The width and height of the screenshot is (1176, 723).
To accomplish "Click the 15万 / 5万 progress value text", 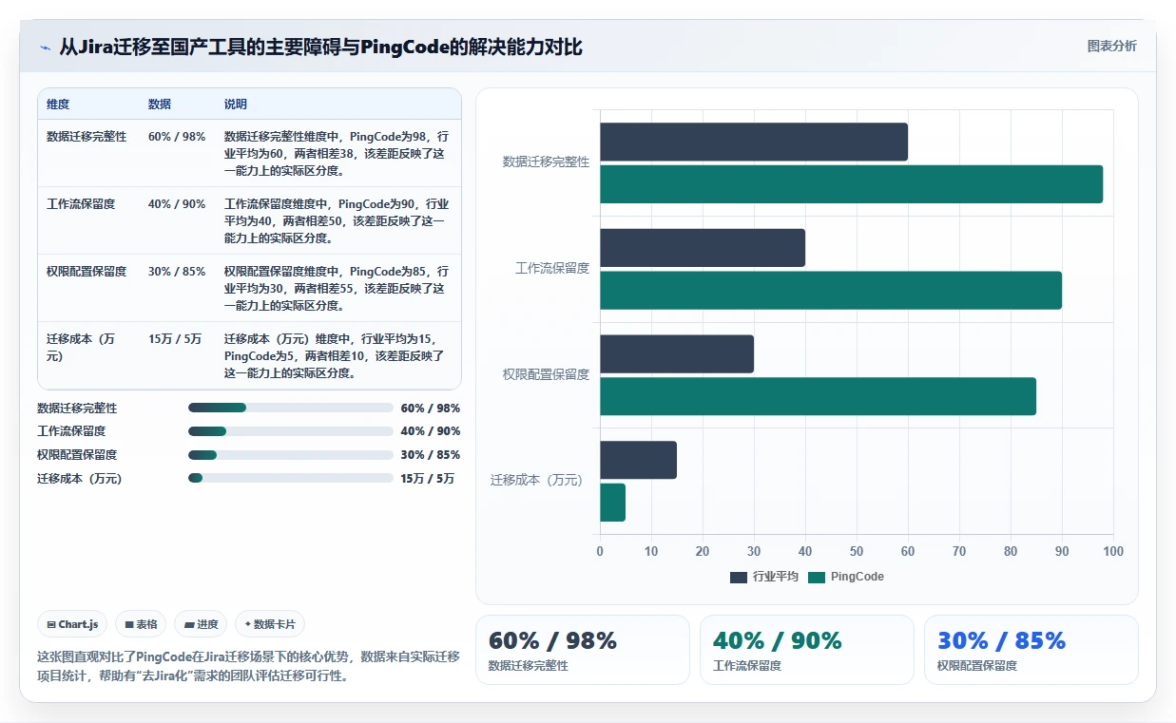I will pos(427,479).
